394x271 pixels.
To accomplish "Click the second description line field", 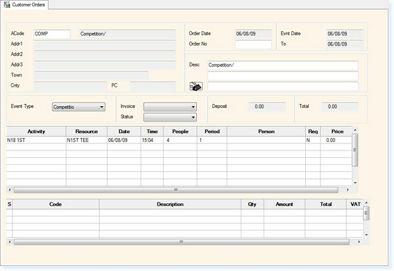I will point(283,76).
